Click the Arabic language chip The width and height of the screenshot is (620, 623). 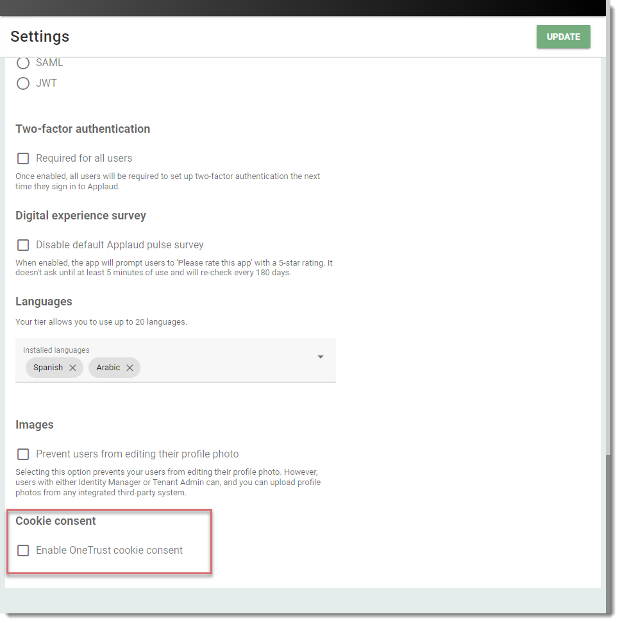pyautogui.click(x=114, y=368)
